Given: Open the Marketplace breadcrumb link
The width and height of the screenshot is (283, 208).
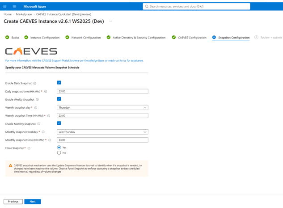Looking at the screenshot, I should [24, 14].
